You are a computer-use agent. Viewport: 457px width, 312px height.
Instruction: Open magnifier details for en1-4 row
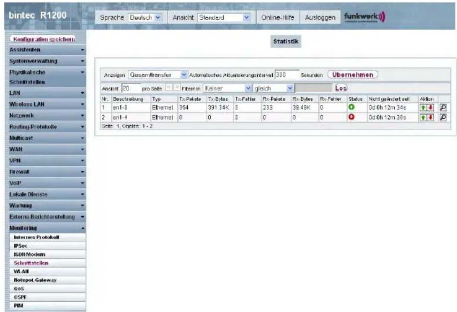click(x=443, y=117)
